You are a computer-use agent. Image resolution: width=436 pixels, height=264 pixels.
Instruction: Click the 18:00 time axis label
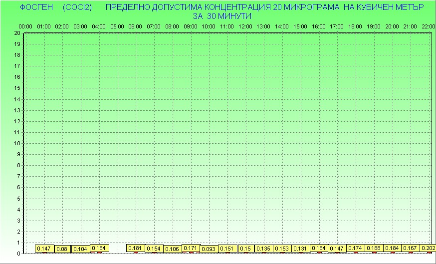click(x=355, y=27)
